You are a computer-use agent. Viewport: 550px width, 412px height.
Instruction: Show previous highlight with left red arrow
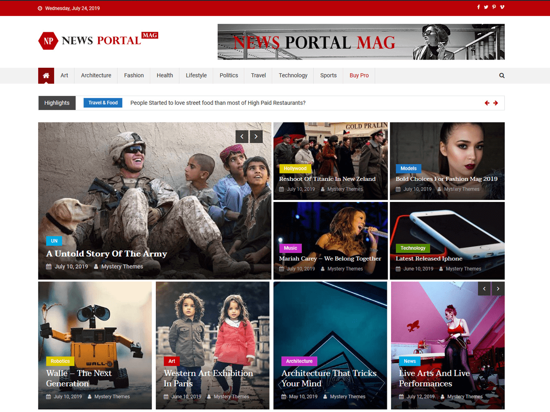coord(487,103)
